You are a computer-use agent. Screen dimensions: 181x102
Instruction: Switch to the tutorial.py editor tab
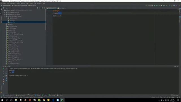[62, 8]
